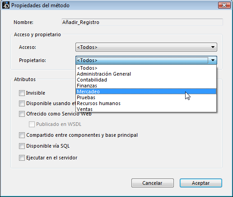Close the Propiedades del método dialog
Screen dimensions: 233x197
(x=224, y=5)
